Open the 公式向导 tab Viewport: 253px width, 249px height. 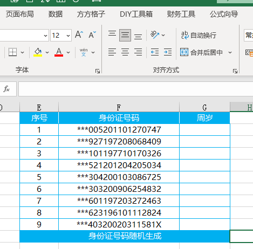[224, 14]
